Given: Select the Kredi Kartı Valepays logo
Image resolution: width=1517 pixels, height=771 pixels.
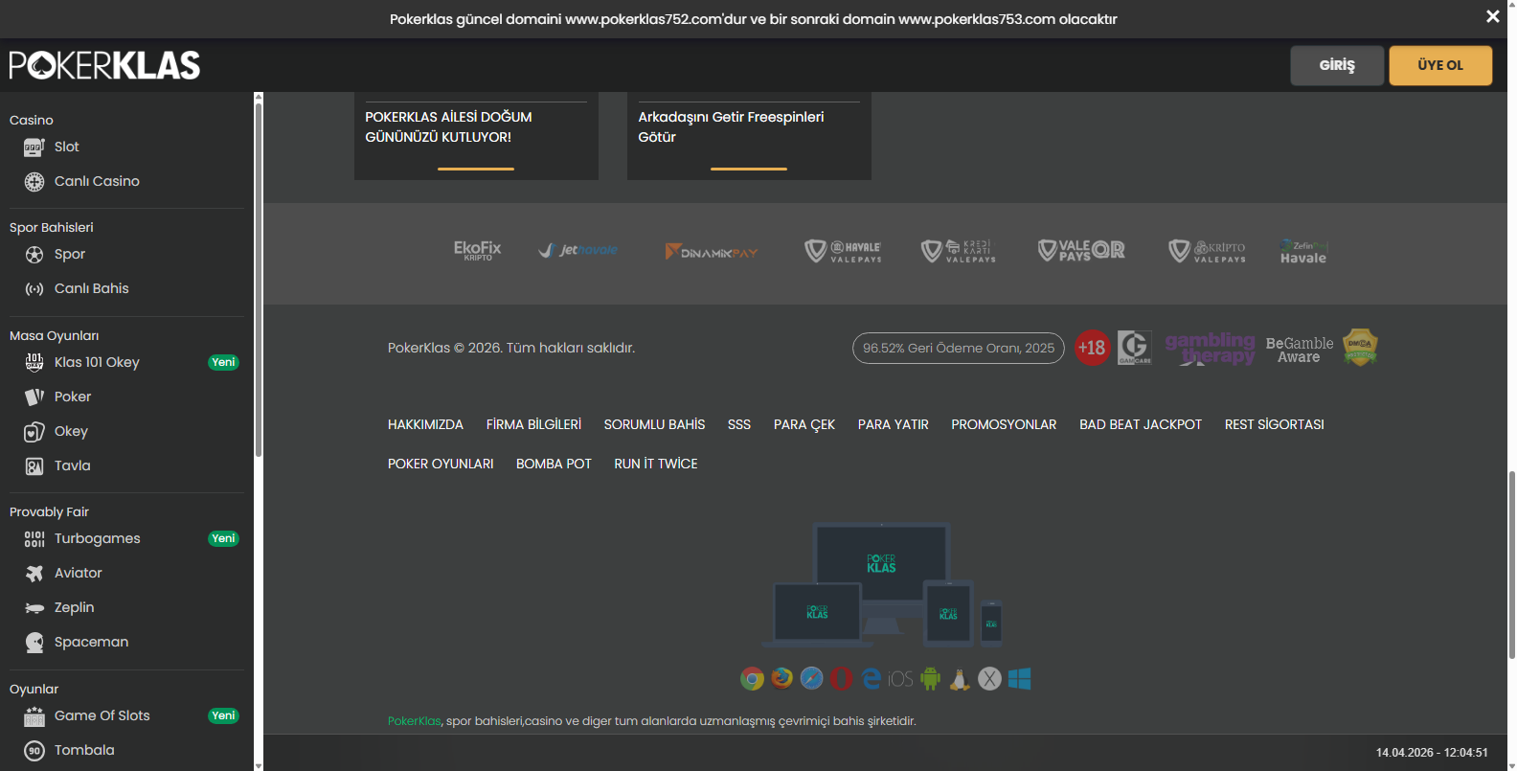Looking at the screenshot, I should pyautogui.click(x=959, y=251).
